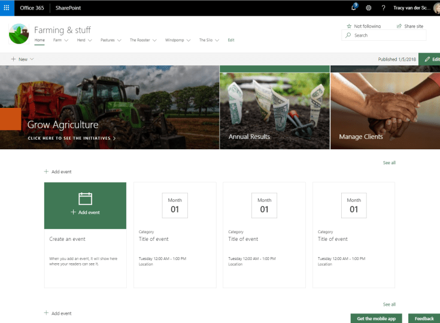Select the Home navigation tab
Viewport: 440px width, 323px height.
(x=40, y=40)
